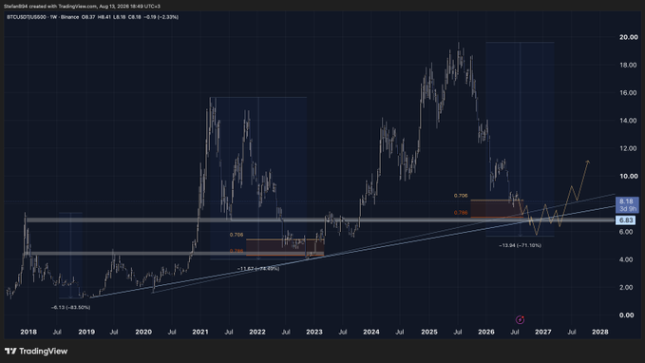This screenshot has width=645, height=363.
Task: Click the 0.706 Fibonacci label near 2026
Action: tap(461, 196)
